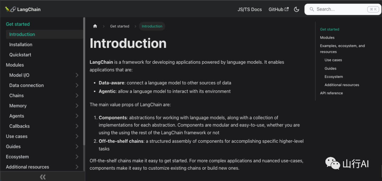Image resolution: width=382 pixels, height=181 pixels.
Task: Open Guides in left sidebar
Action: pyautogui.click(x=13, y=147)
